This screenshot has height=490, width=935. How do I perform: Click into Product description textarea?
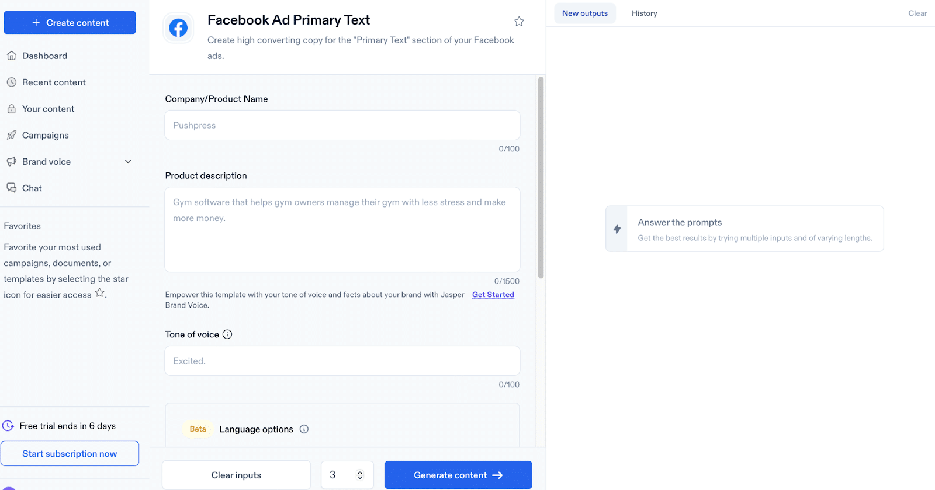click(x=342, y=229)
